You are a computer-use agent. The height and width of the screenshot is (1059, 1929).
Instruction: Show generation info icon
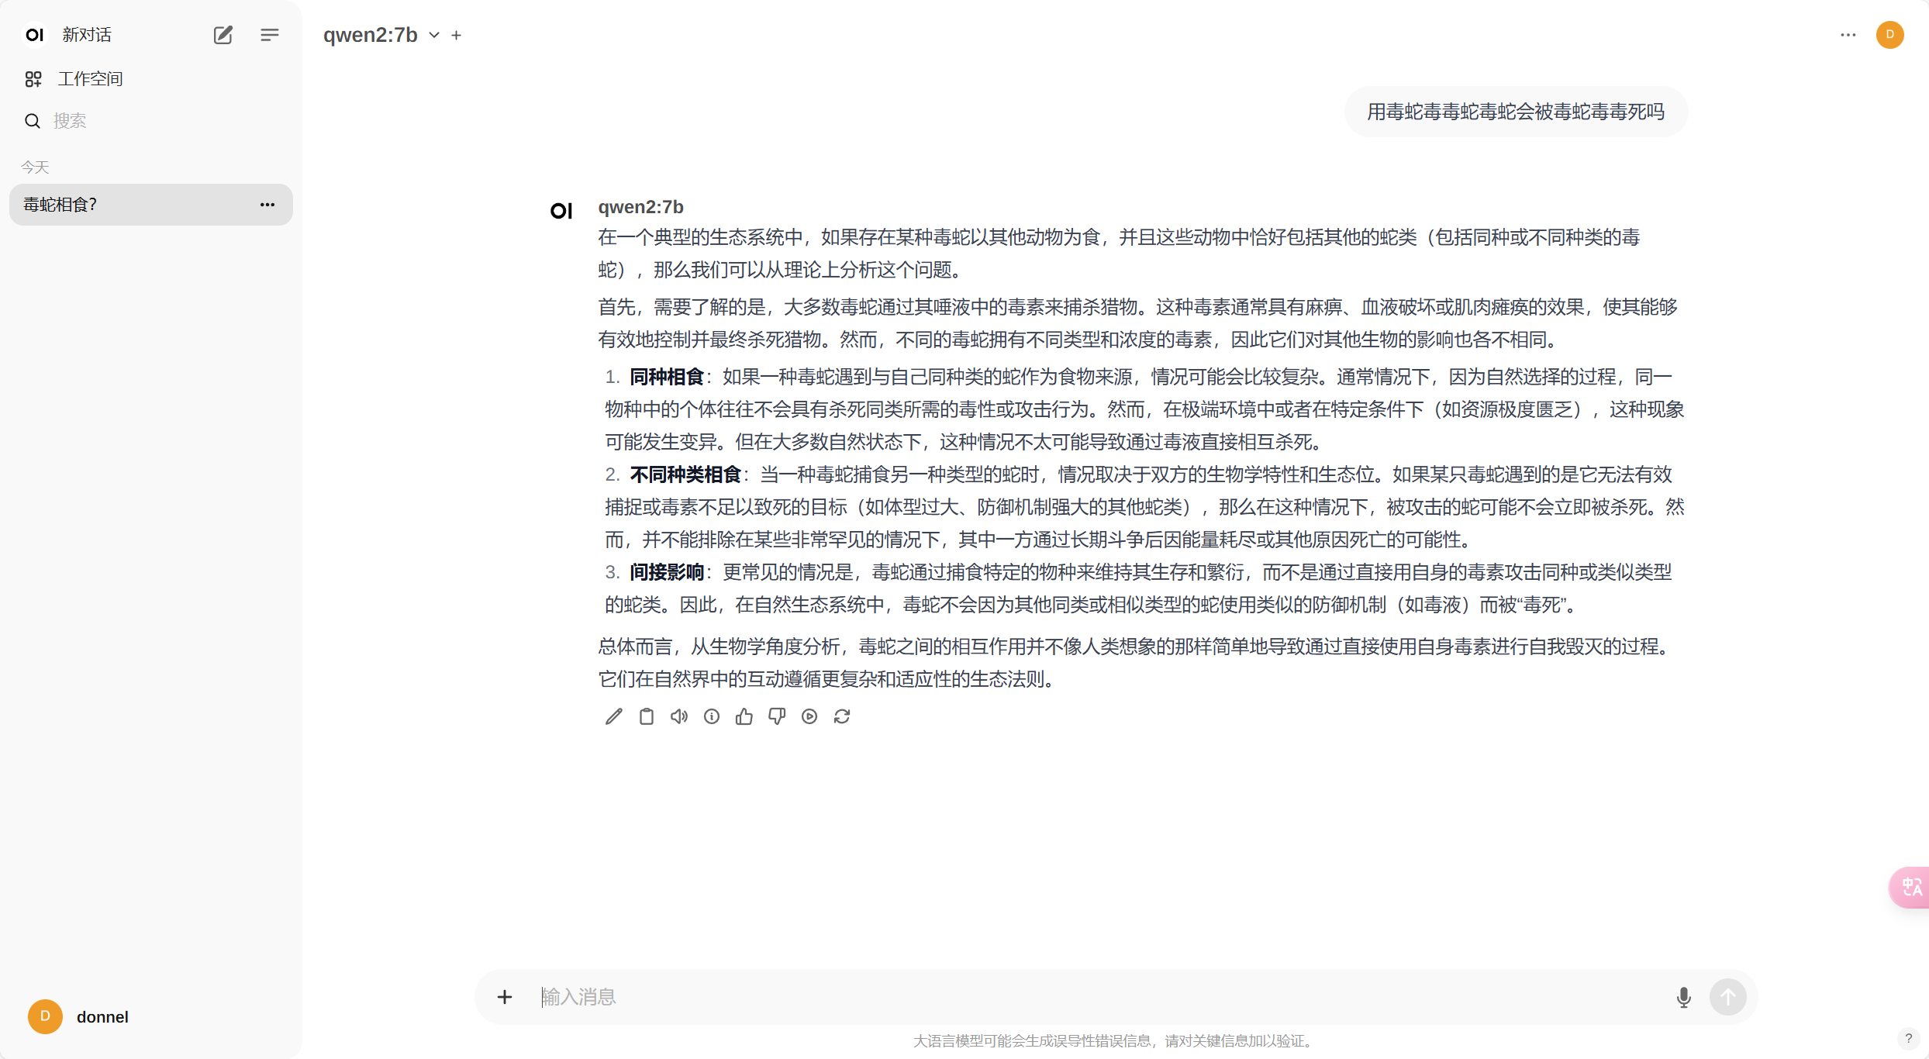coord(712,716)
